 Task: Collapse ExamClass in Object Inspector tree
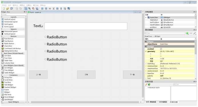[x=146, y=17]
